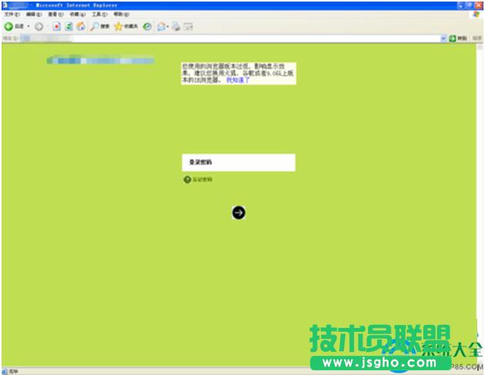
Task: Open the 编辑 (Edit) menu
Action: [34, 14]
